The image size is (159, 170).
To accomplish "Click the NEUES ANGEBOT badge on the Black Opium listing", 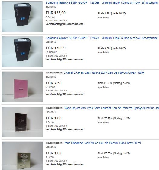I will (54, 108).
